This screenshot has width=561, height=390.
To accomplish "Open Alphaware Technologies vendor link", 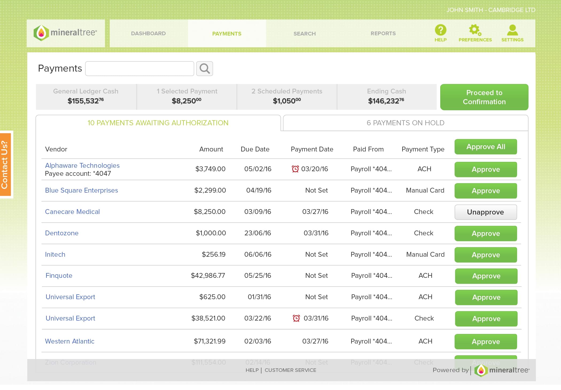I will (x=82, y=165).
